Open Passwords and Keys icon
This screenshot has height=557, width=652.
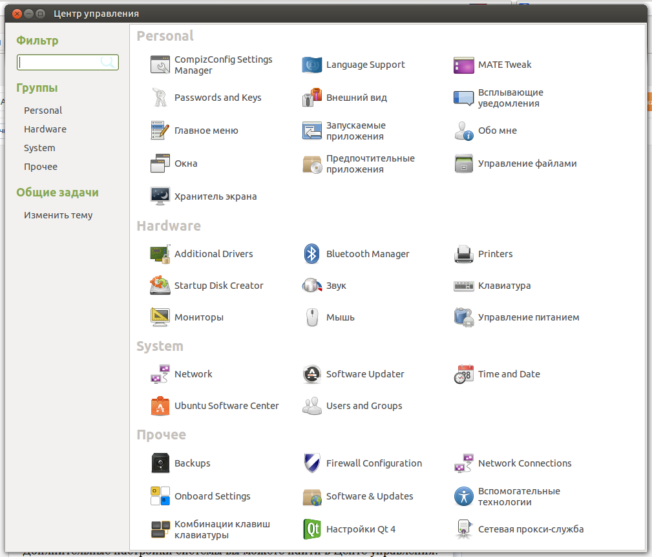(160, 98)
